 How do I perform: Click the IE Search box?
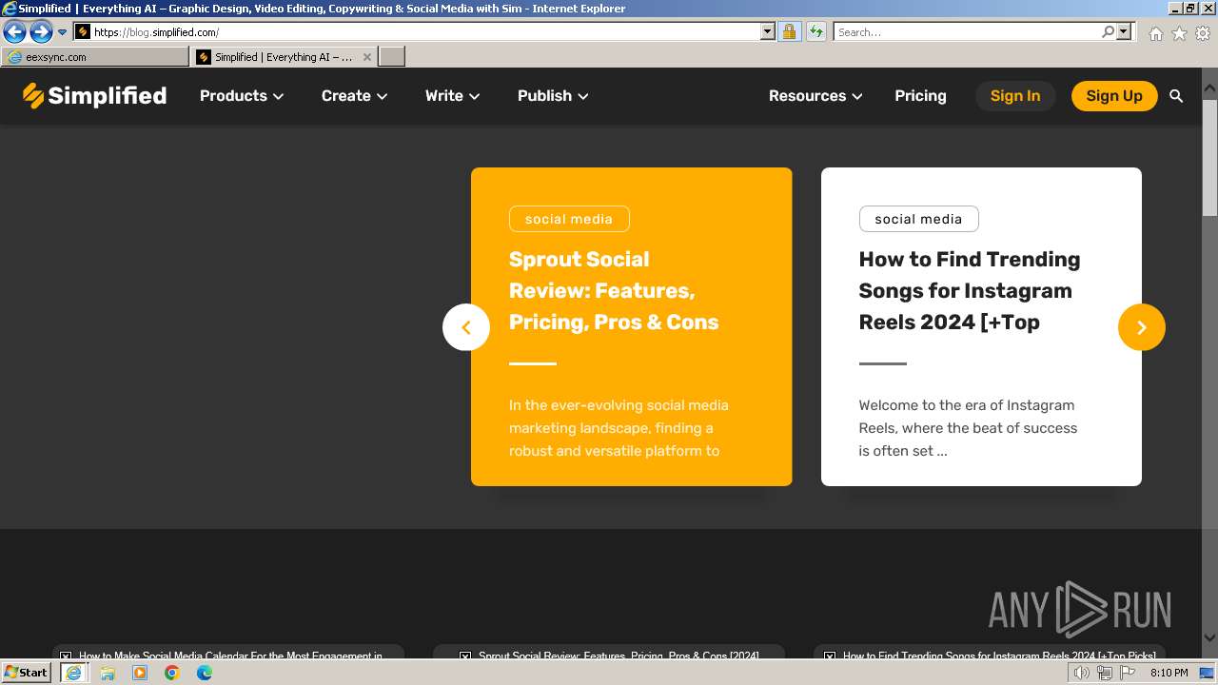coord(966,31)
